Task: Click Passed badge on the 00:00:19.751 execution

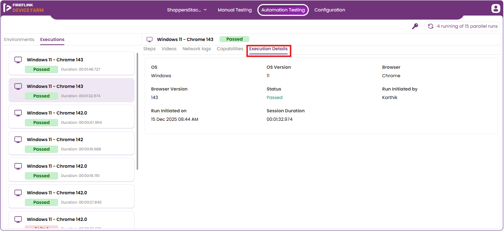Action: point(41,176)
